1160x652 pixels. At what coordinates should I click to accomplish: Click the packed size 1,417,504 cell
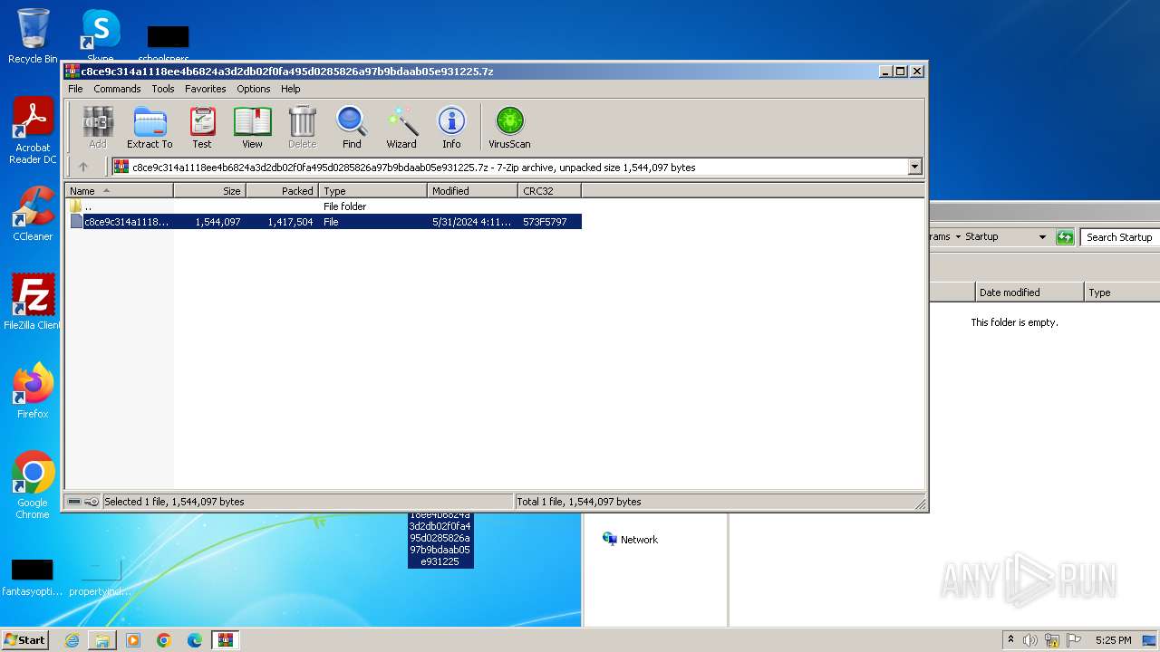point(290,222)
